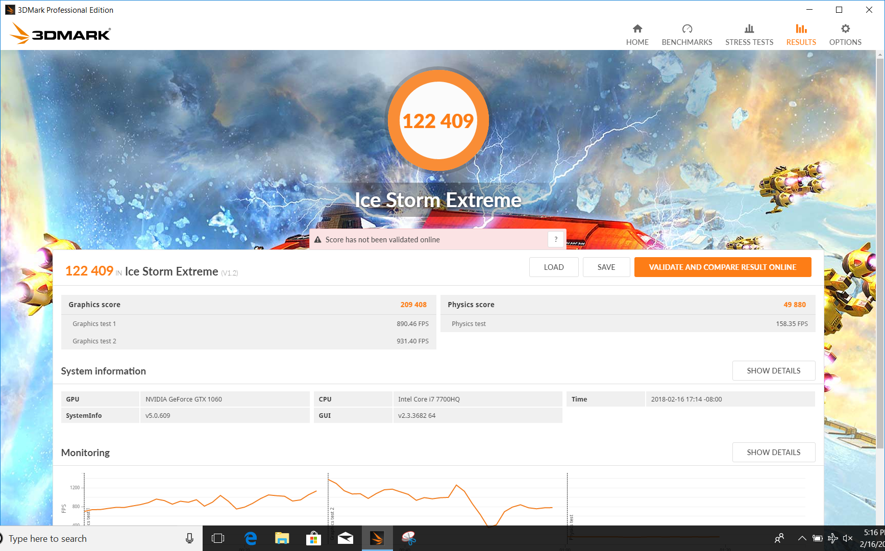Click 931.40 FPS for Graphics test 2
The width and height of the screenshot is (885, 551).
(x=412, y=341)
